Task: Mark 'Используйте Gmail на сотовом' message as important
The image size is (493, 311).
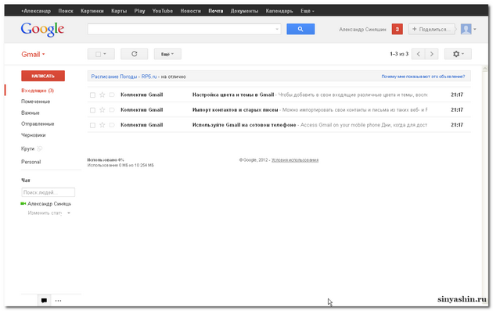Action: [112, 125]
